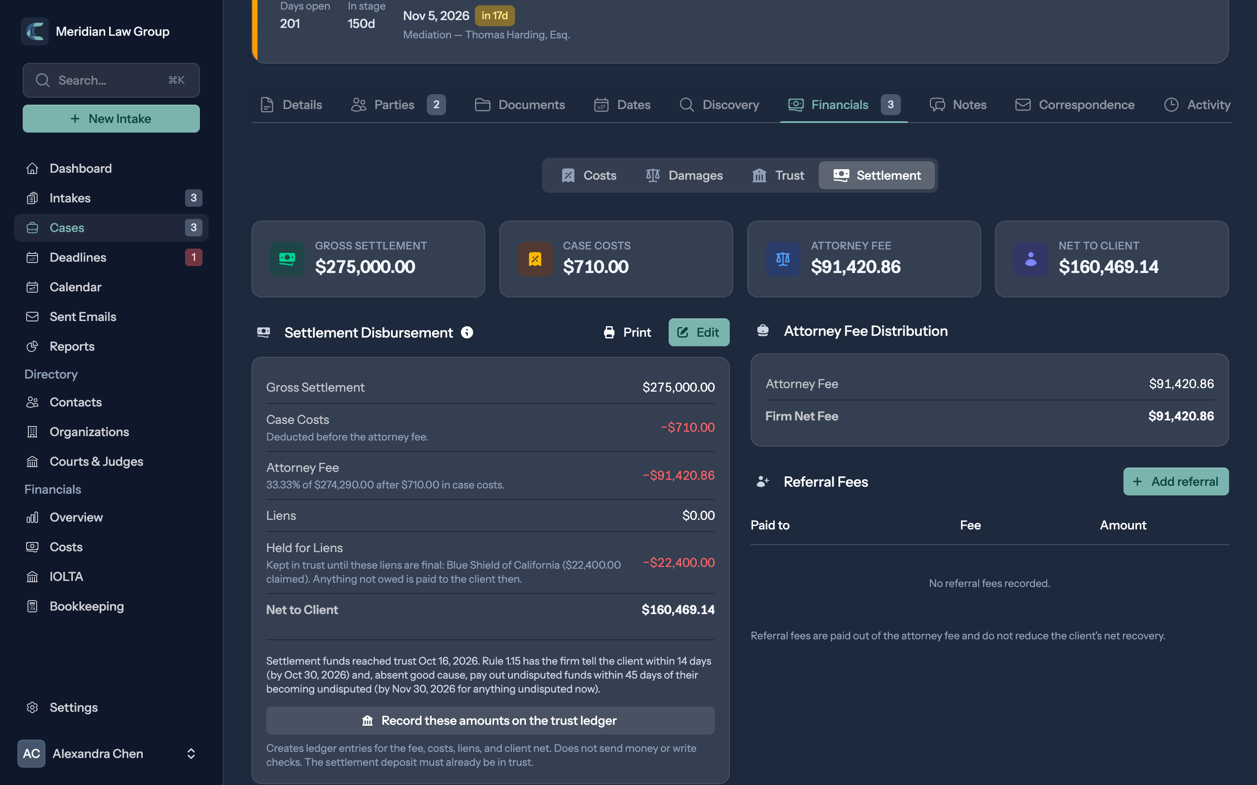Click the Case Costs receipt icon
The image size is (1257, 785).
[x=535, y=259]
